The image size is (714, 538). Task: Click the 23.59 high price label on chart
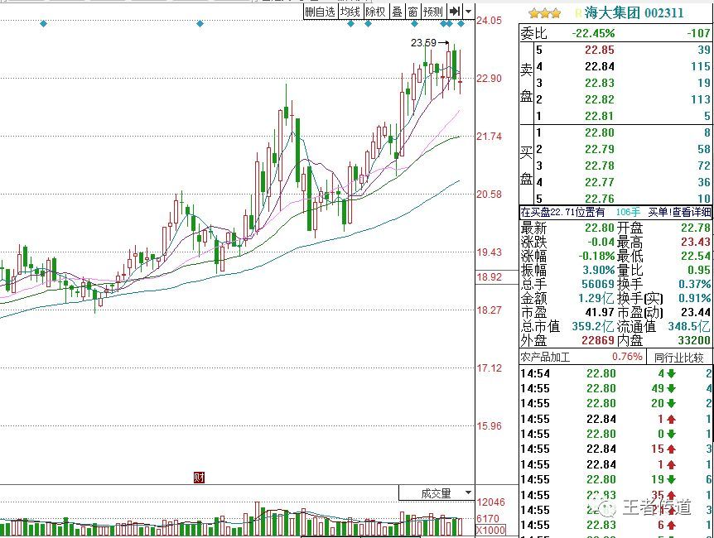click(423, 43)
